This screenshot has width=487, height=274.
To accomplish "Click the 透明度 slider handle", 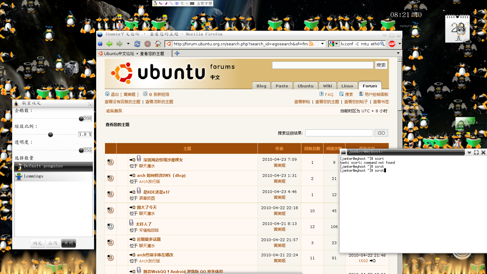I will pyautogui.click(x=81, y=150).
